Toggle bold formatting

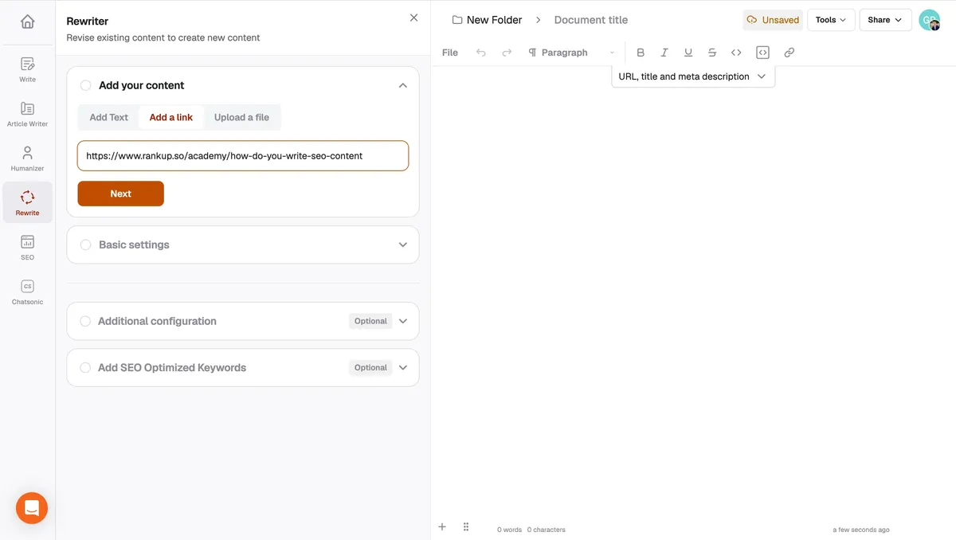click(x=641, y=53)
